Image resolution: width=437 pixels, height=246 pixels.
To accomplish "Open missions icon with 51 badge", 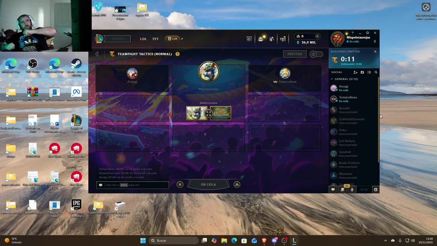I will click(343, 189).
